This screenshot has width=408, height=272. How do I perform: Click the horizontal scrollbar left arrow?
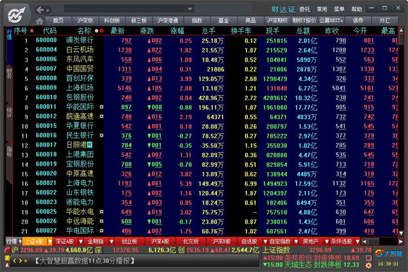(364, 241)
